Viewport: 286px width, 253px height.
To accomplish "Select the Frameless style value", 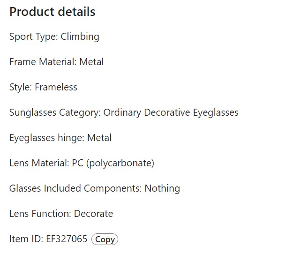I will [x=56, y=87].
